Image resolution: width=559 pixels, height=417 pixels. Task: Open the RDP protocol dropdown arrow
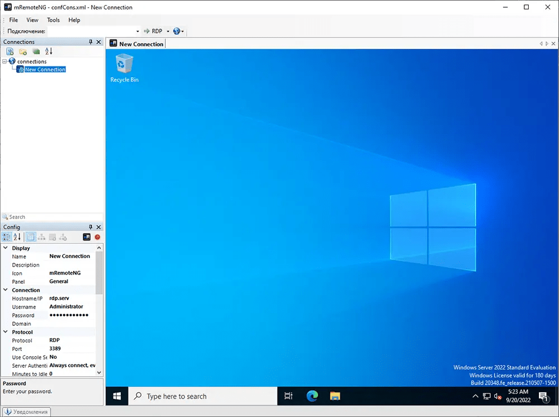[x=168, y=31]
